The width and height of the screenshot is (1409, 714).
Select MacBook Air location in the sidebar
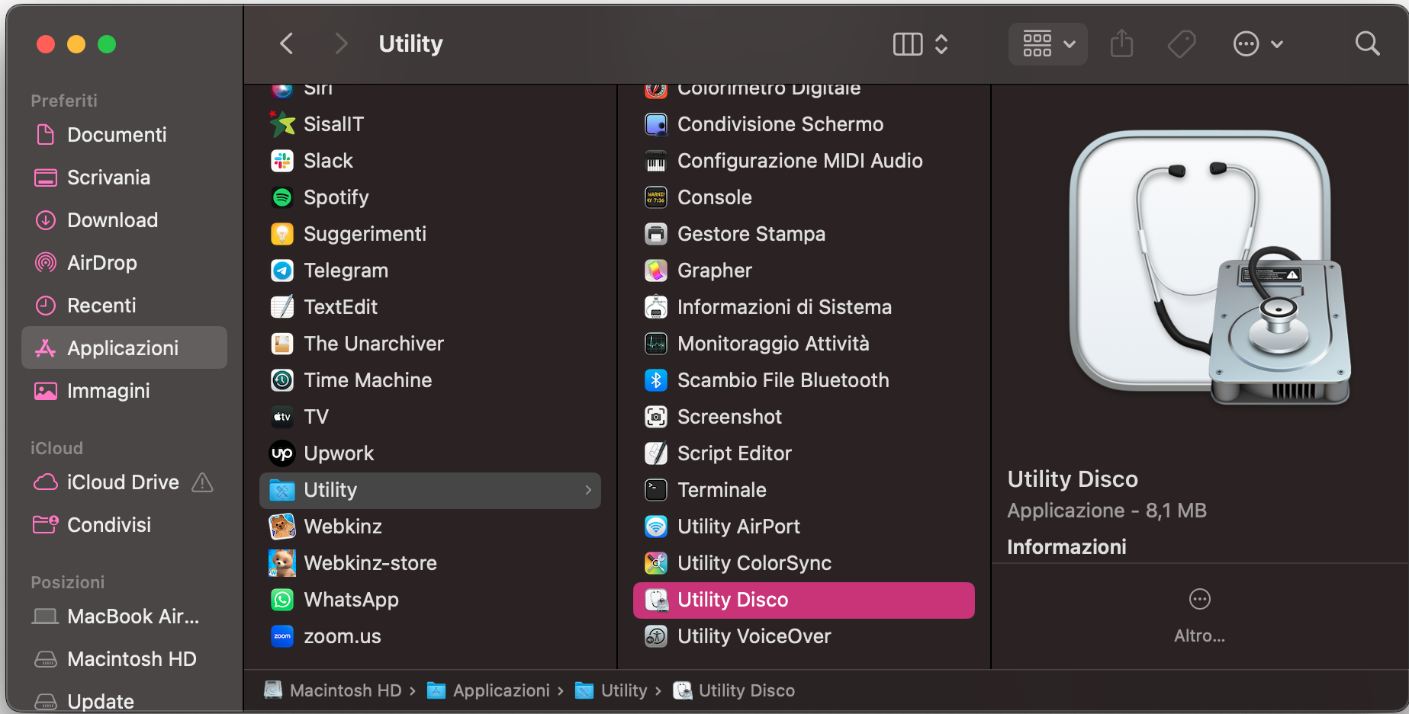click(x=124, y=616)
